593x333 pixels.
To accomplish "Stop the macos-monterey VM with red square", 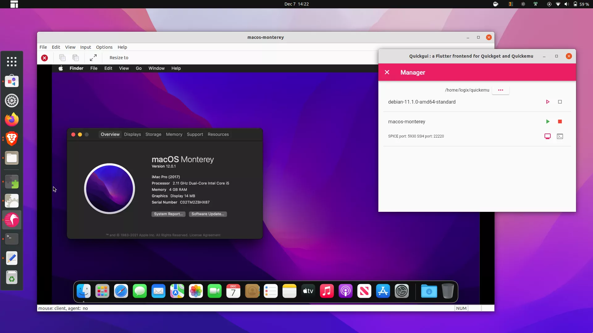I will pos(560,121).
